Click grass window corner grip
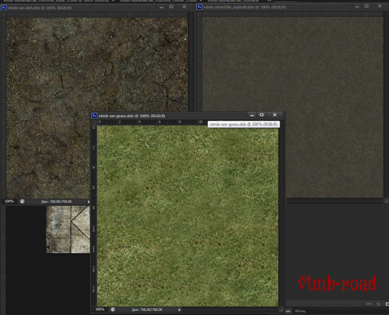The width and height of the screenshot is (389, 315). 281,310
